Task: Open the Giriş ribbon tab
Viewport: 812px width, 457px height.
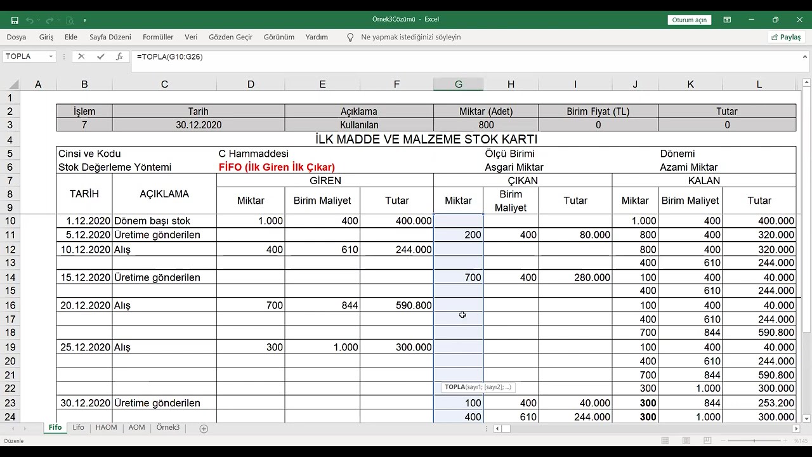Action: (x=46, y=37)
